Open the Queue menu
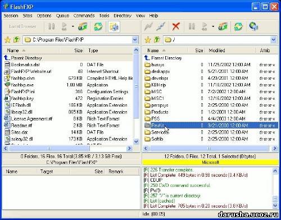281x220 pixels. pos(62,16)
